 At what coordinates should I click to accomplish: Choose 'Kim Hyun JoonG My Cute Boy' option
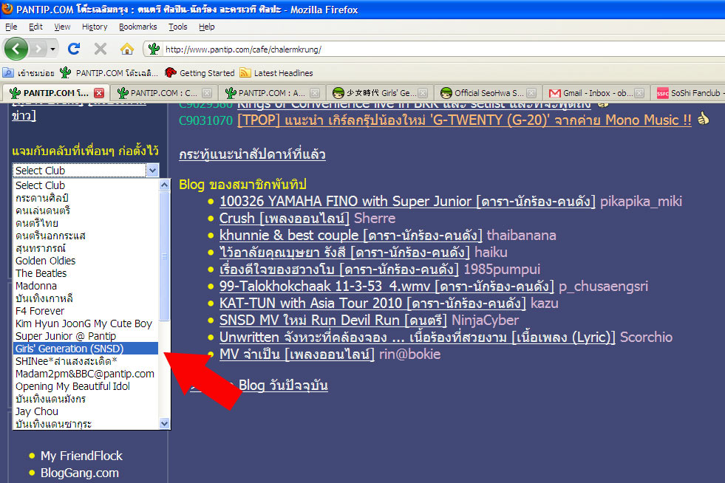pos(86,323)
